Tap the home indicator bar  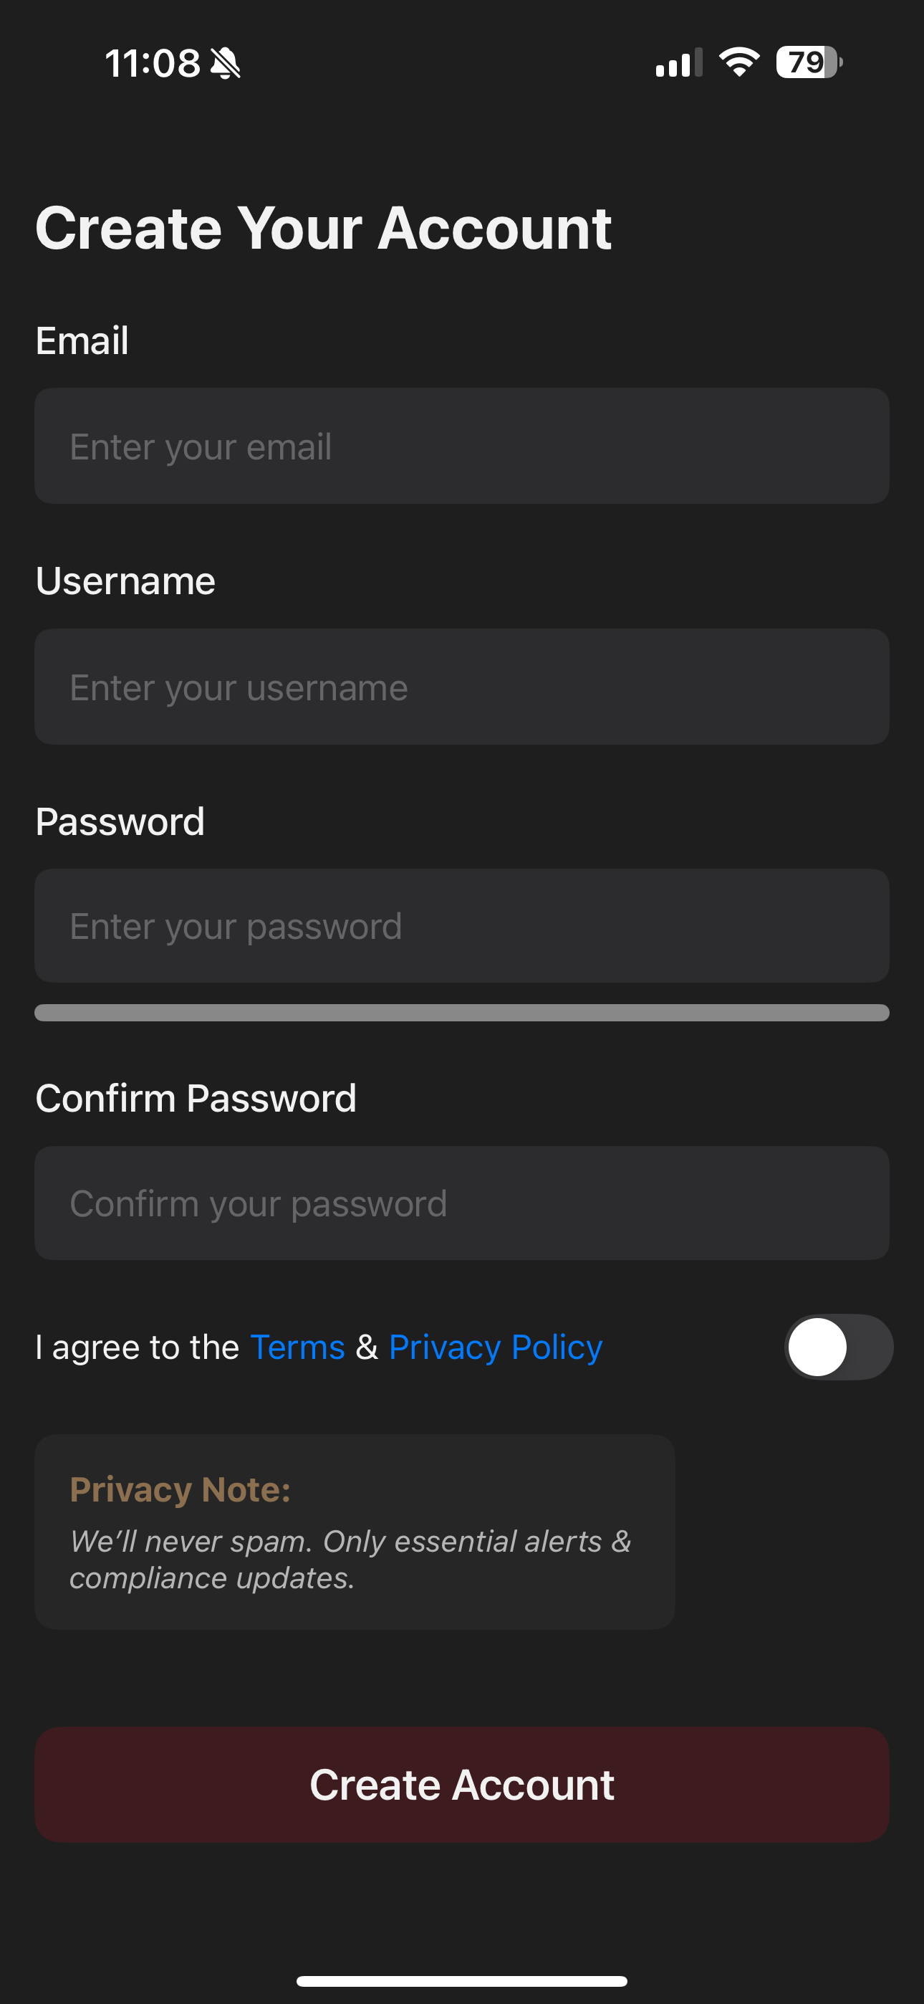pos(462,1980)
